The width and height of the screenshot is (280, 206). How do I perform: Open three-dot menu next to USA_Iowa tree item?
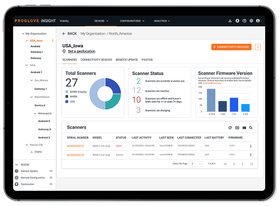[53, 40]
